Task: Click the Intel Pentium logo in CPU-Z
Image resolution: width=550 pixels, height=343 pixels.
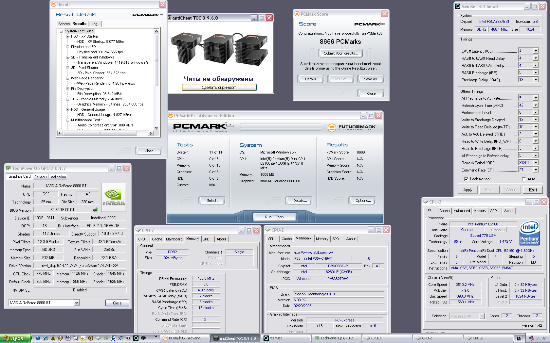Action: pos(529,233)
